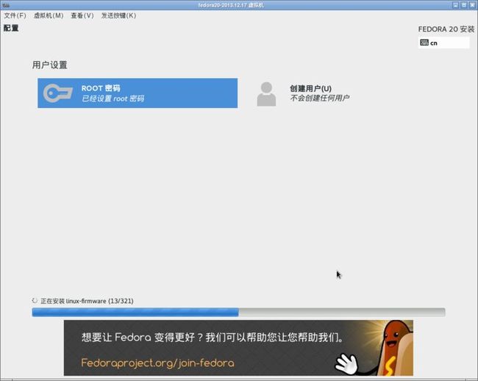
Task: Close the virtual machine window
Action: (x=472, y=5)
